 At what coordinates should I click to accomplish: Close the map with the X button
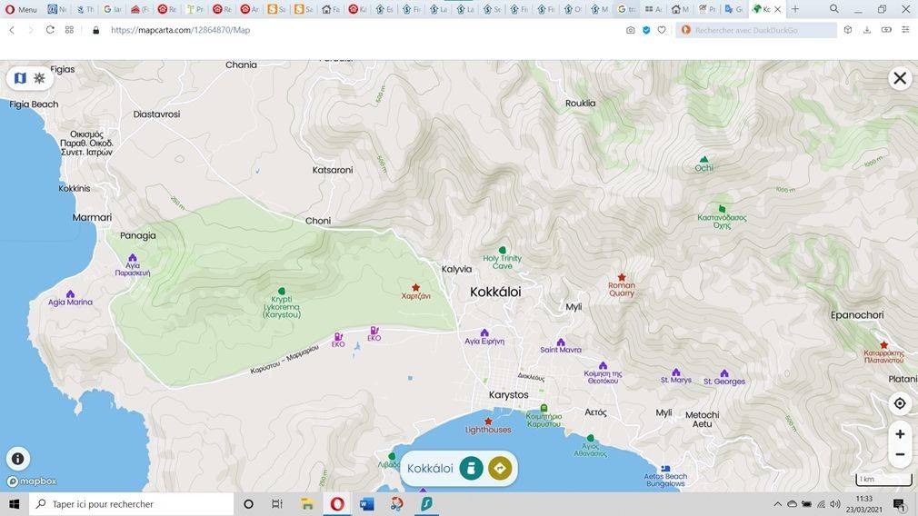[x=899, y=78]
